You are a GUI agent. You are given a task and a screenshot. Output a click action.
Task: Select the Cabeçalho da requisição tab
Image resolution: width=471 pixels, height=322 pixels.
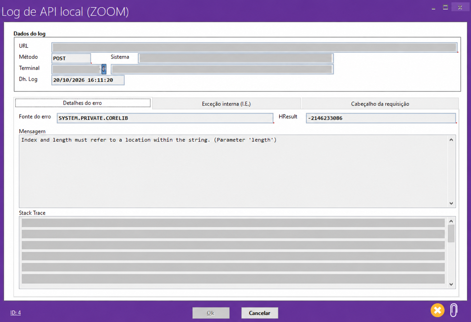tap(380, 104)
